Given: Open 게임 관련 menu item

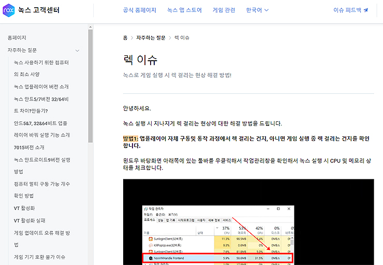Looking at the screenshot, I should pyautogui.click(x=224, y=10).
